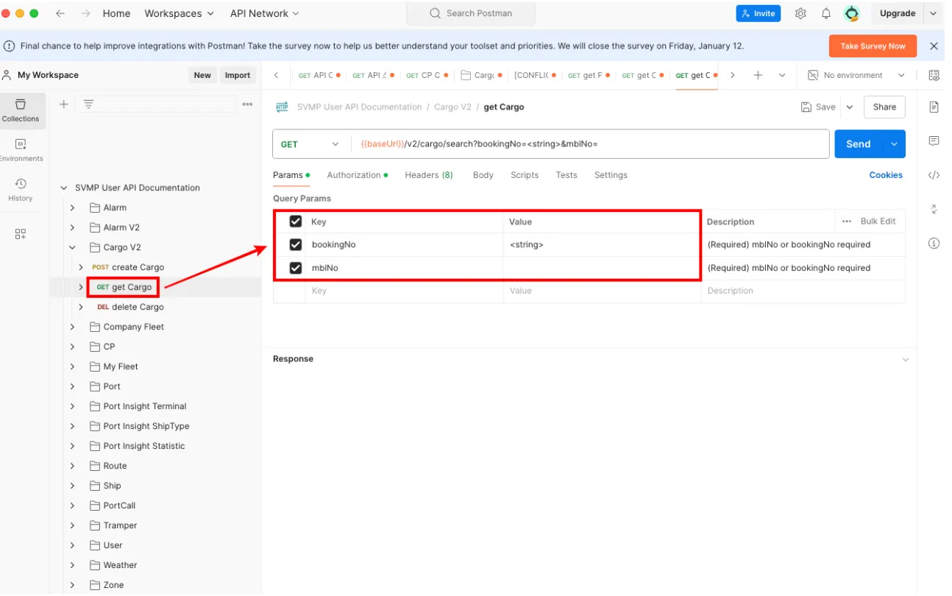Uncheck the mblNo parameter checkbox

pyautogui.click(x=296, y=268)
